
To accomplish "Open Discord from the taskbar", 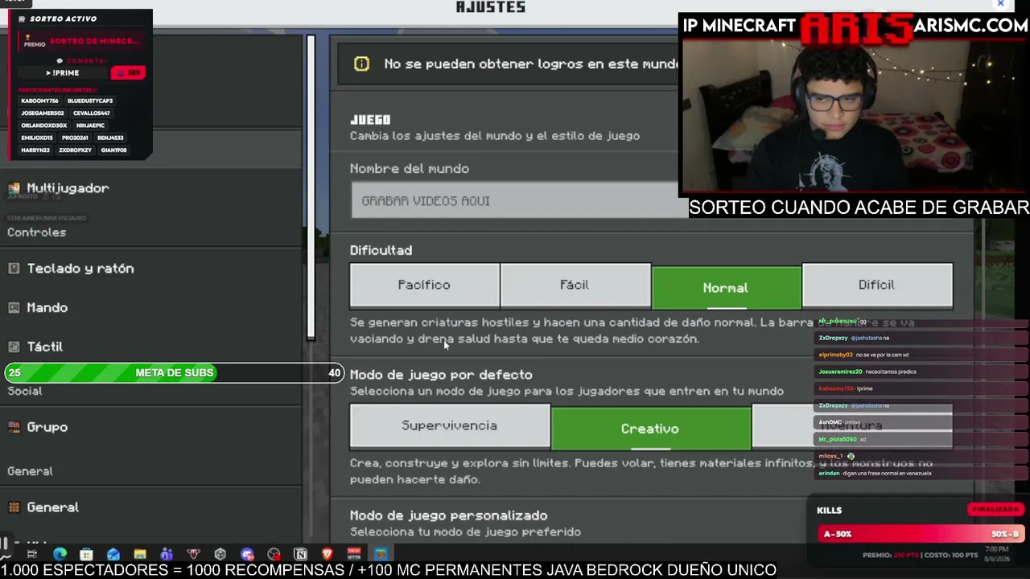I will (x=247, y=554).
